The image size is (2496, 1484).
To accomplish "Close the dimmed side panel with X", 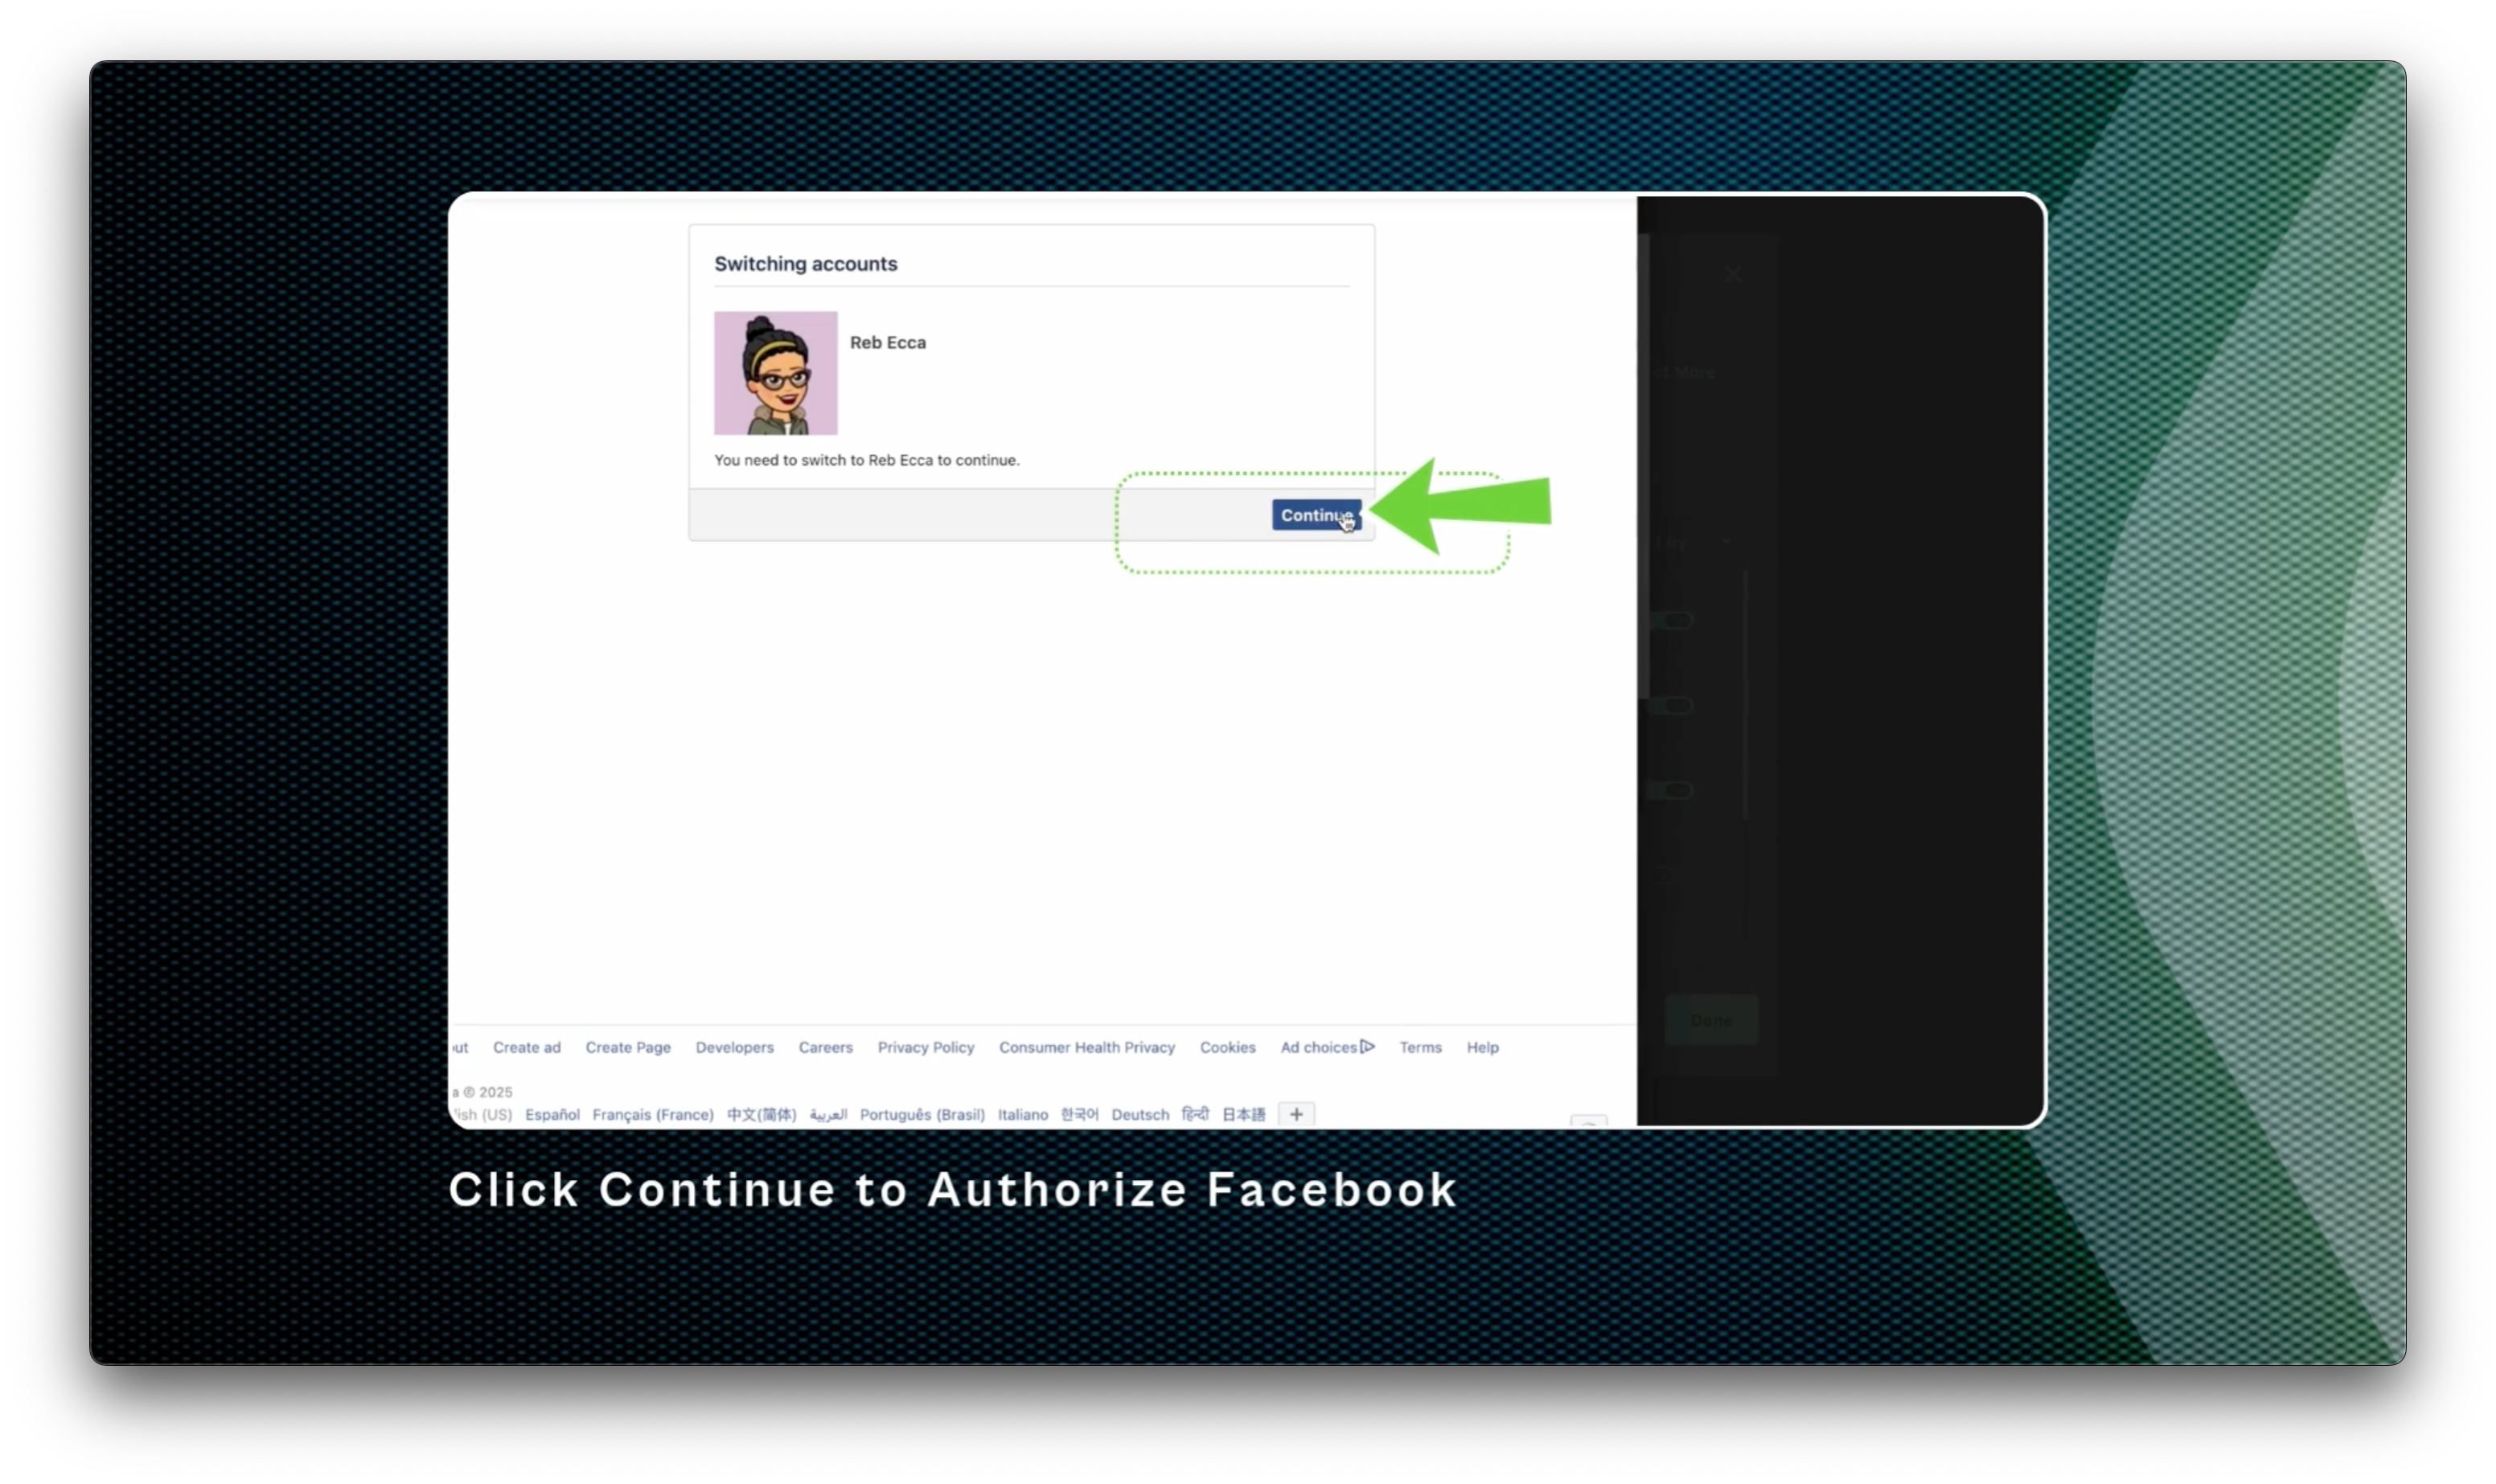I will pyautogui.click(x=1733, y=273).
